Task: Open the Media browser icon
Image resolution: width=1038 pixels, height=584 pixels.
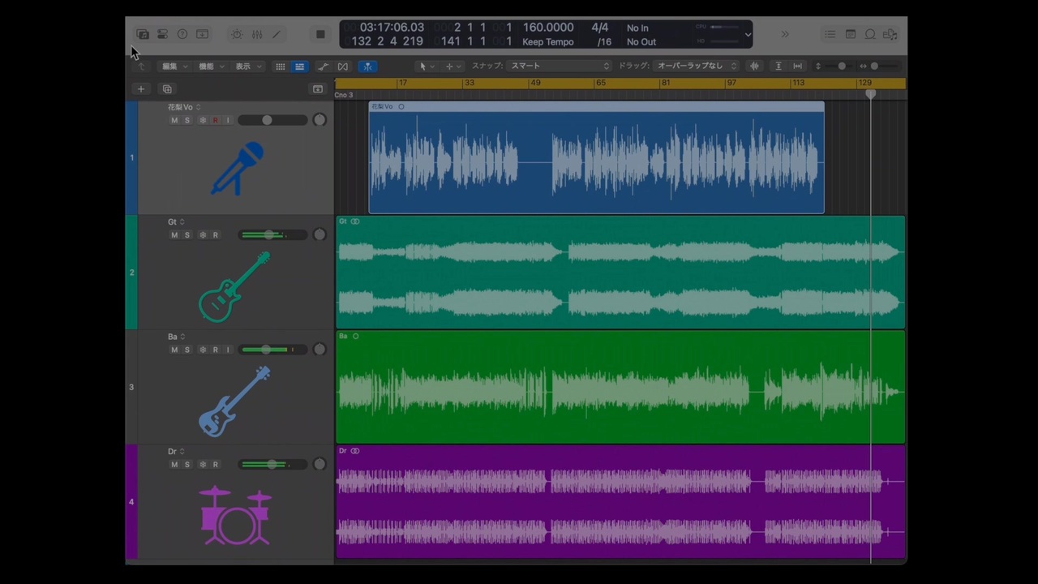Action: [890, 34]
